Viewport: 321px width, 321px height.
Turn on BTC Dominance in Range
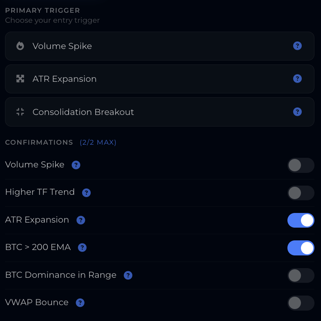pos(301,275)
